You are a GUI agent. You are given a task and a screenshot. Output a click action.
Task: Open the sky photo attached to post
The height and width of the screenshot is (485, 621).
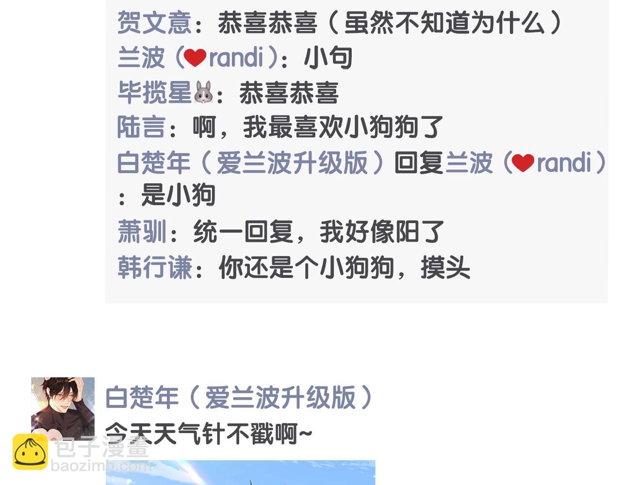click(241, 472)
